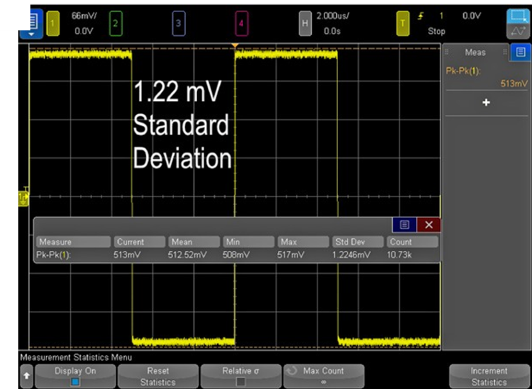Open the H horizontal settings button
Viewport: 532px width, 389px height.
point(305,24)
